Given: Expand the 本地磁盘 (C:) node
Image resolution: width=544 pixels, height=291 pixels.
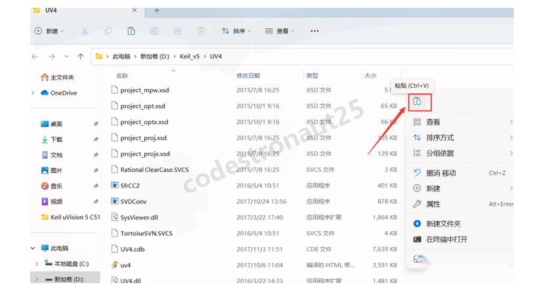Looking at the screenshot, I should tap(37, 264).
